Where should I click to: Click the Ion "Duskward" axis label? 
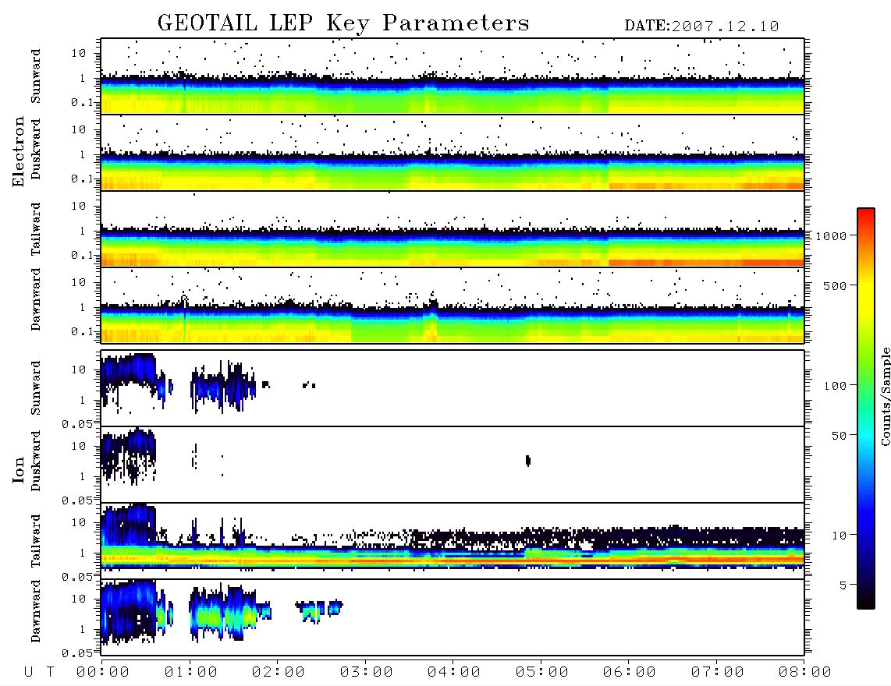pos(36,461)
